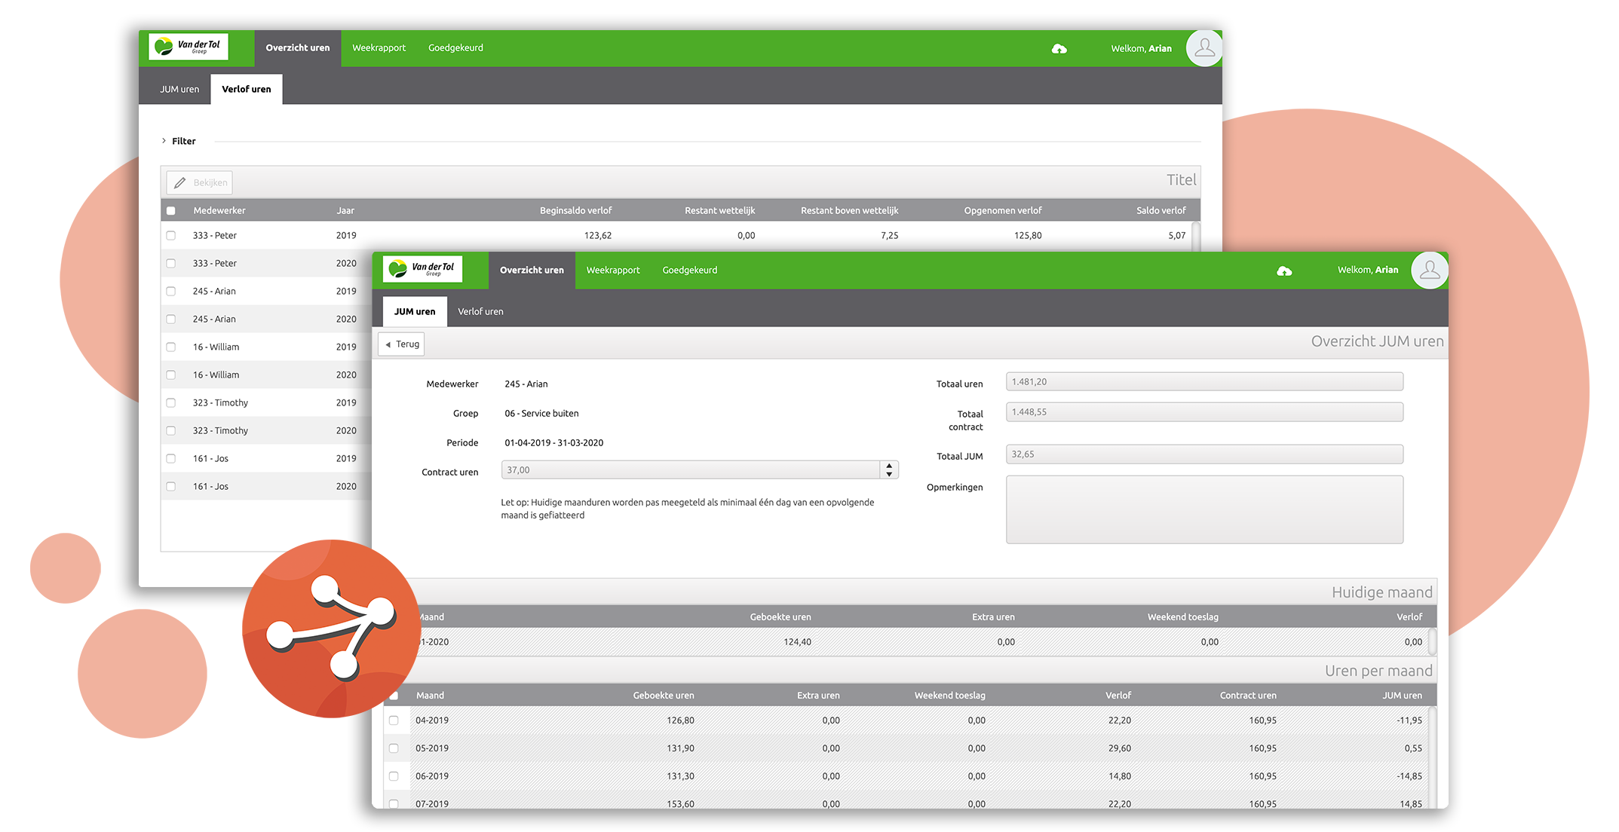Click the Opmerkingen text area

tap(1204, 509)
